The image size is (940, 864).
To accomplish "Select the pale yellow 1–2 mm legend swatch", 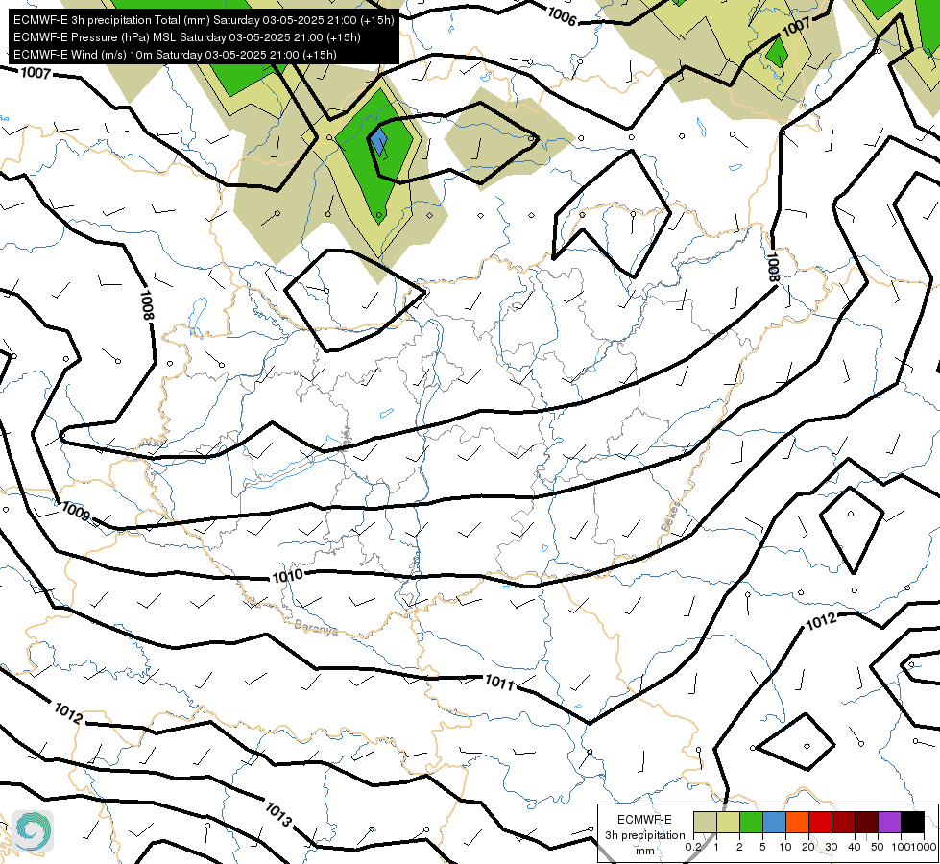I will coord(728,822).
